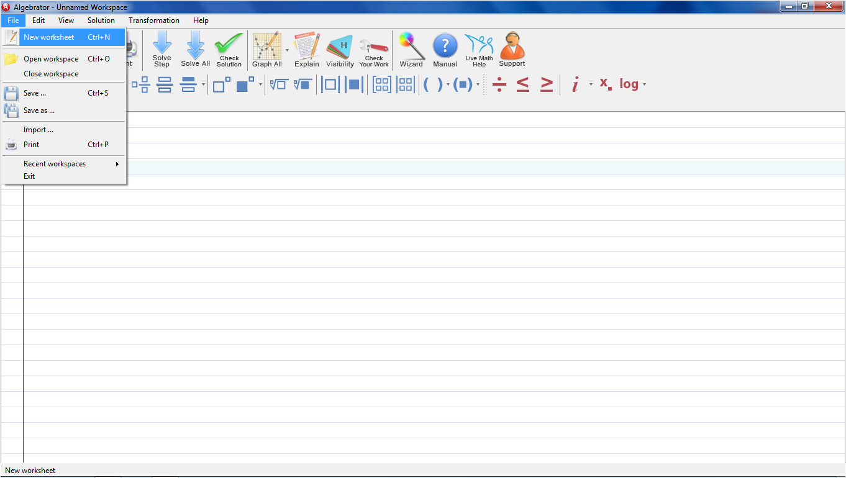Image resolution: width=846 pixels, height=478 pixels.
Task: Choose New worksheet from File menu
Action: [64, 37]
